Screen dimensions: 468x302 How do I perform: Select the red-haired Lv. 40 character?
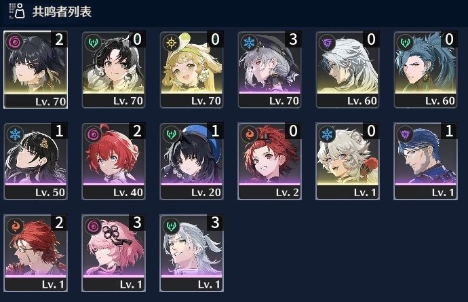click(113, 162)
